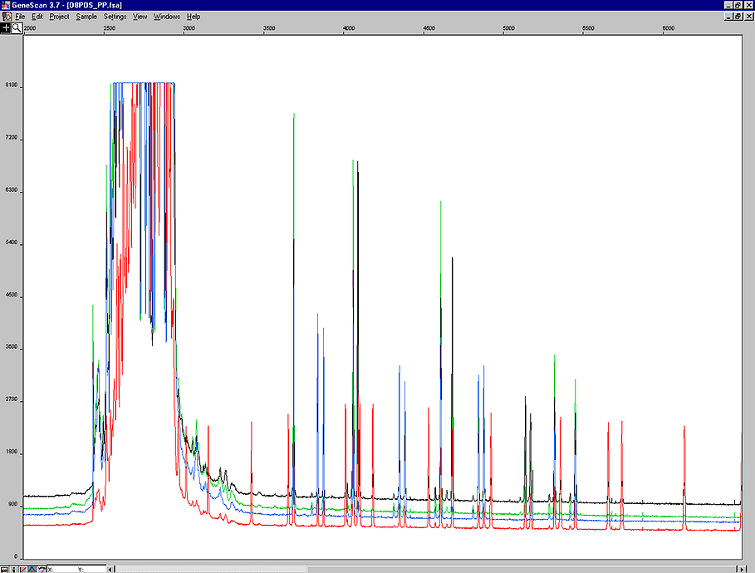Click the fifth bottom toolbar icon left of X field
755x573 pixels.
pyautogui.click(x=41, y=569)
